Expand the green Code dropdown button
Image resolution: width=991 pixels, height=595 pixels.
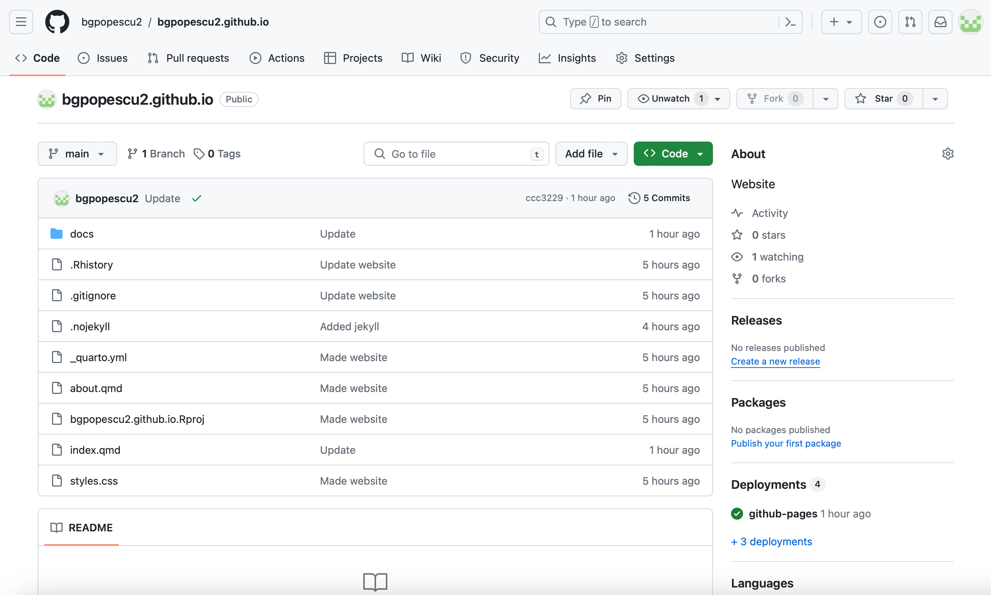673,154
